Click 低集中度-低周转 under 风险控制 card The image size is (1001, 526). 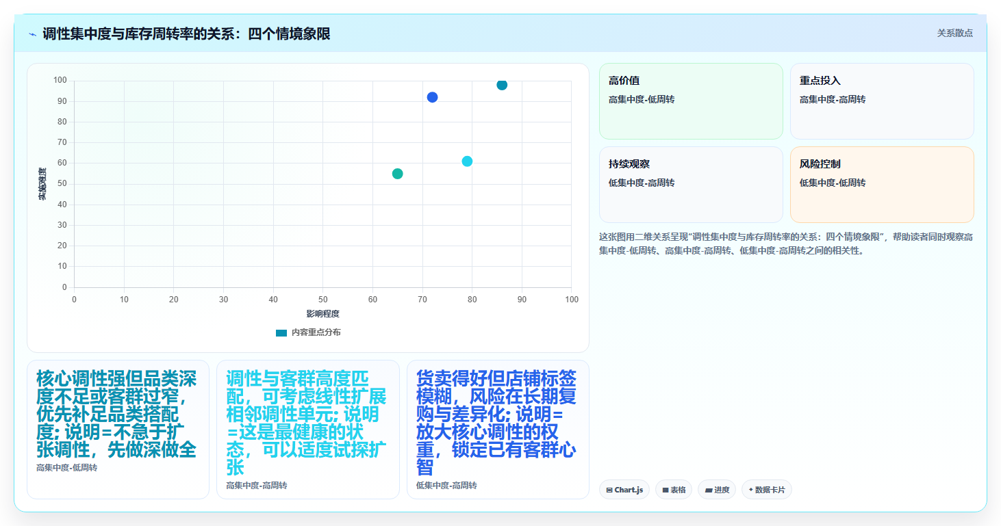[x=833, y=183]
